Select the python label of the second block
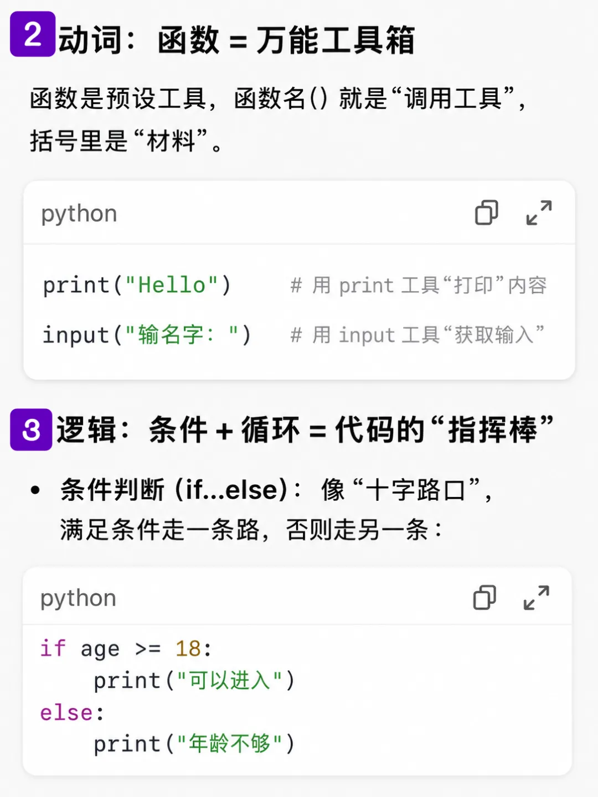 (78, 598)
